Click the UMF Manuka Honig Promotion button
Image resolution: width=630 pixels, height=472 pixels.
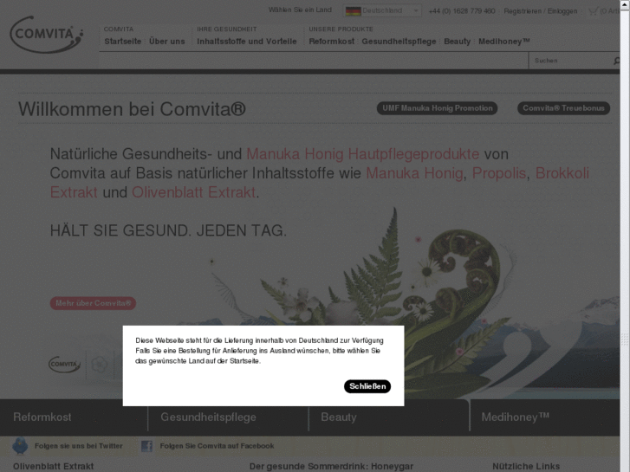437,108
